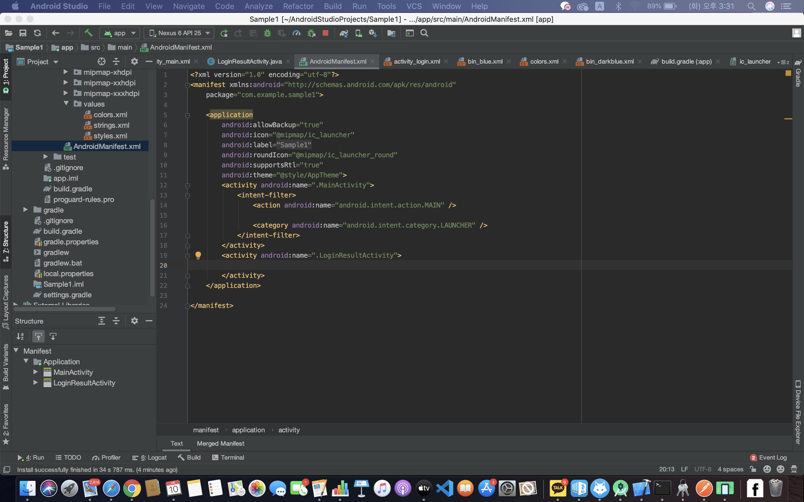Toggle Sort Alphabetically in Structure panel
The height and width of the screenshot is (502, 804).
(20, 336)
